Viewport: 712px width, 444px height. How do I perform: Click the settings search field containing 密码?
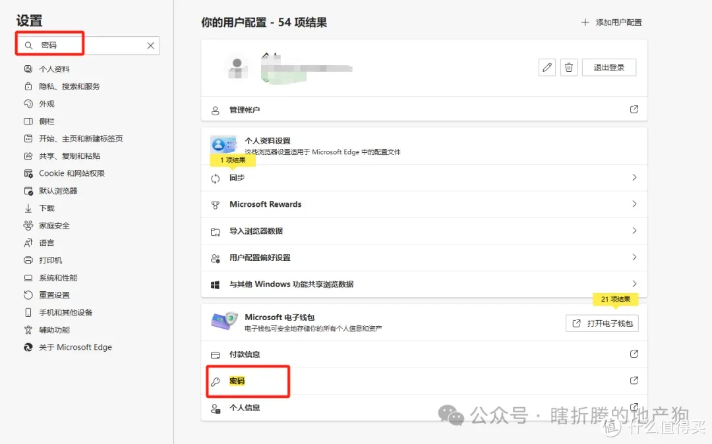tap(88, 45)
